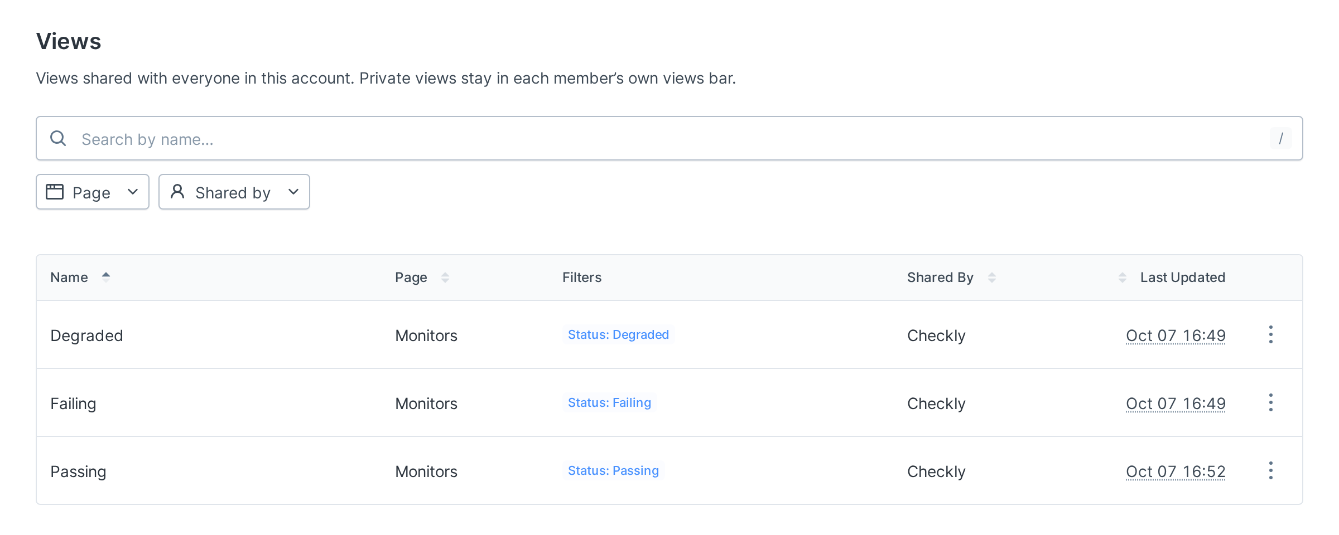Click the Filters column header

[582, 278]
